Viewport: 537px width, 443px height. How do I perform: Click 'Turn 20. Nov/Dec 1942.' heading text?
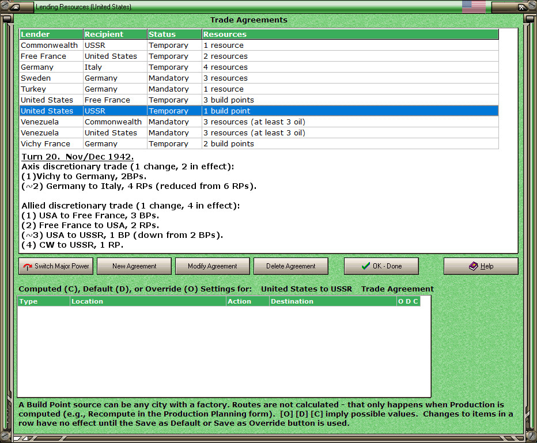click(77, 157)
